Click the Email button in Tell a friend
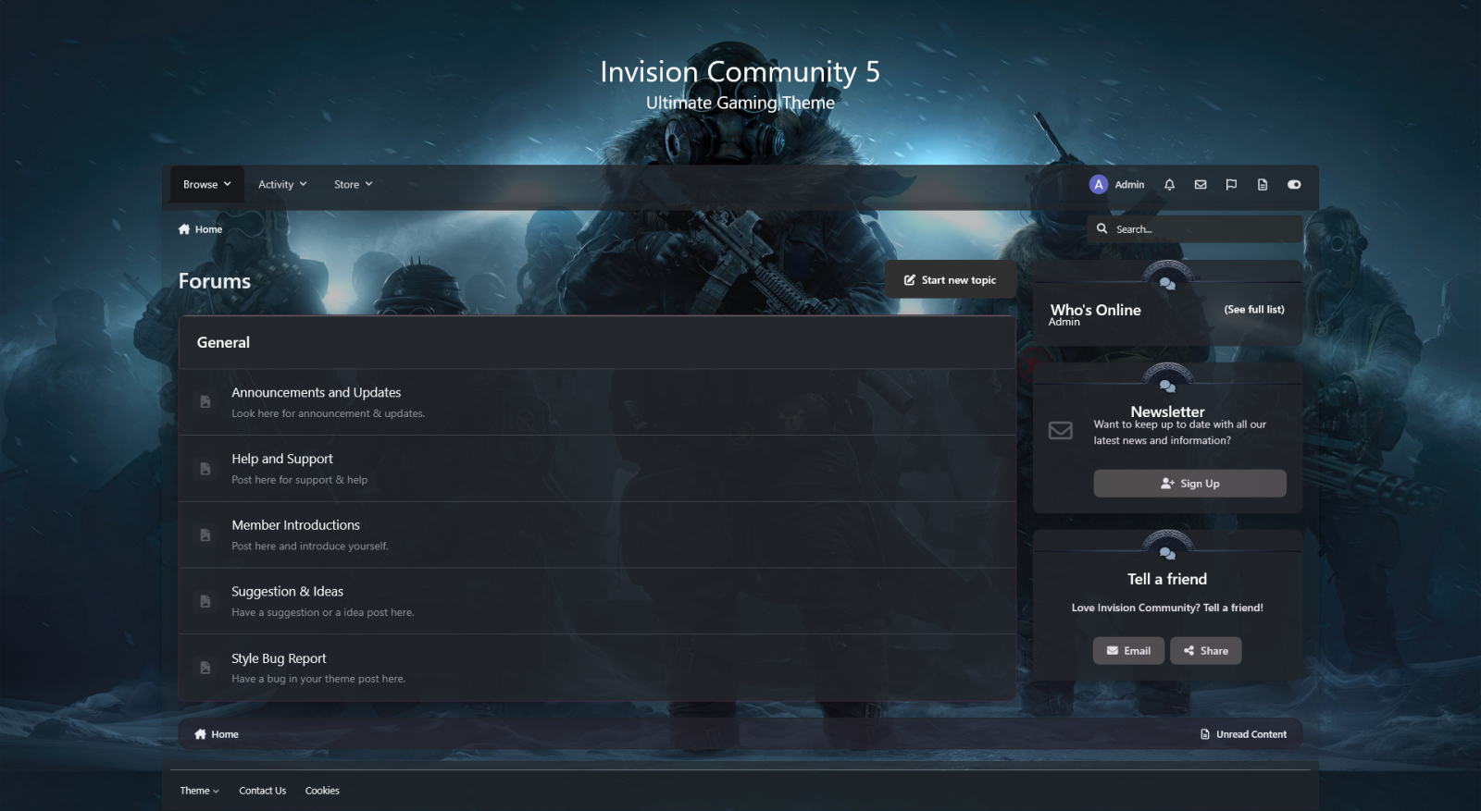 pyautogui.click(x=1128, y=651)
